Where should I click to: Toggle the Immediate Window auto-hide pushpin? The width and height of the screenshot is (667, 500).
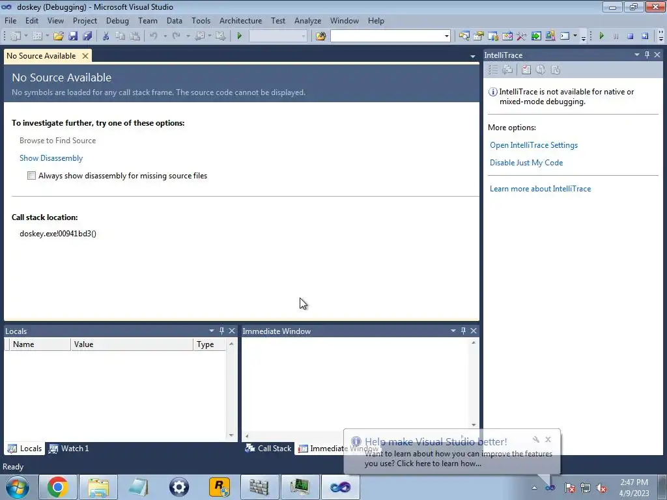(x=463, y=331)
